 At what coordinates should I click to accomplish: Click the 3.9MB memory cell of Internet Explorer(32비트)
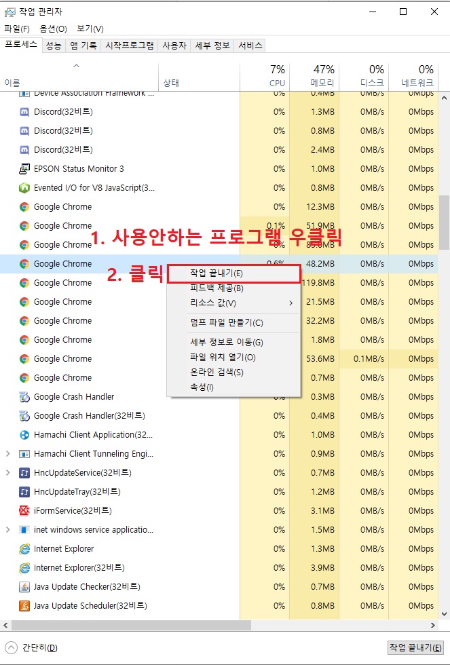pos(314,568)
